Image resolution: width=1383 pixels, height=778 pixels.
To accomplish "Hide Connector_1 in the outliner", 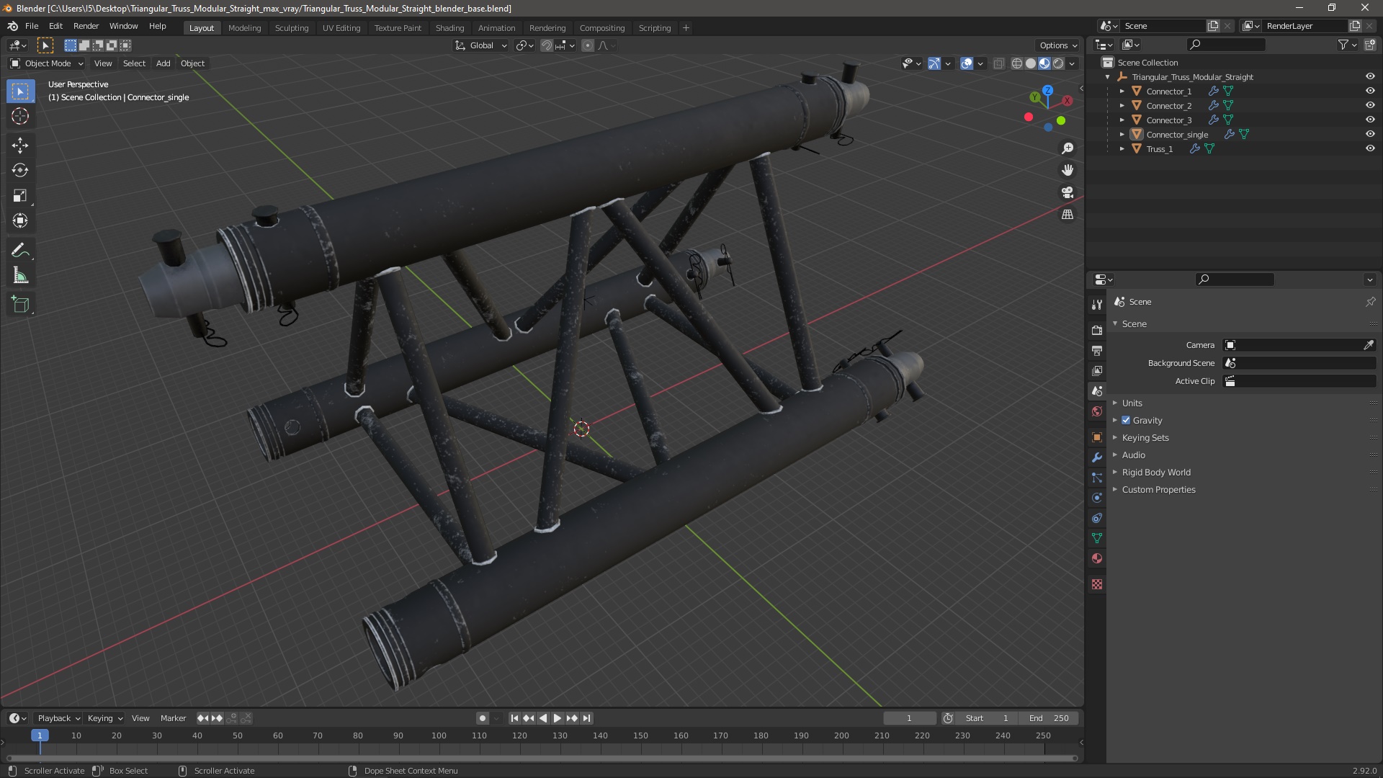I will pyautogui.click(x=1370, y=91).
